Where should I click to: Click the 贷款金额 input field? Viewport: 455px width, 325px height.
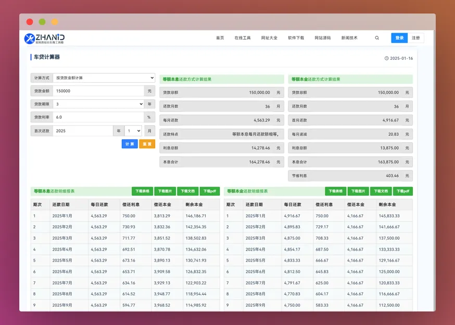coord(98,91)
